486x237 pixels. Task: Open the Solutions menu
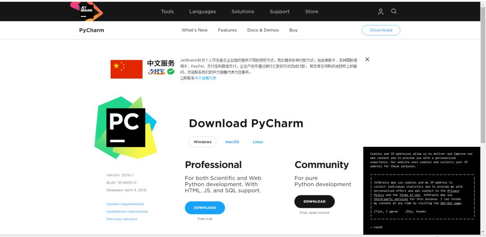[243, 11]
